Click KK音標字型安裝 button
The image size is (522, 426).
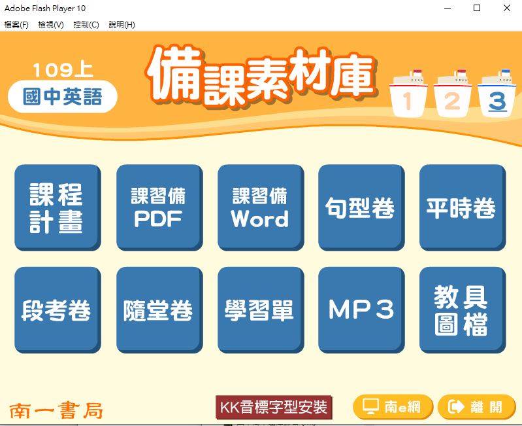coord(274,407)
